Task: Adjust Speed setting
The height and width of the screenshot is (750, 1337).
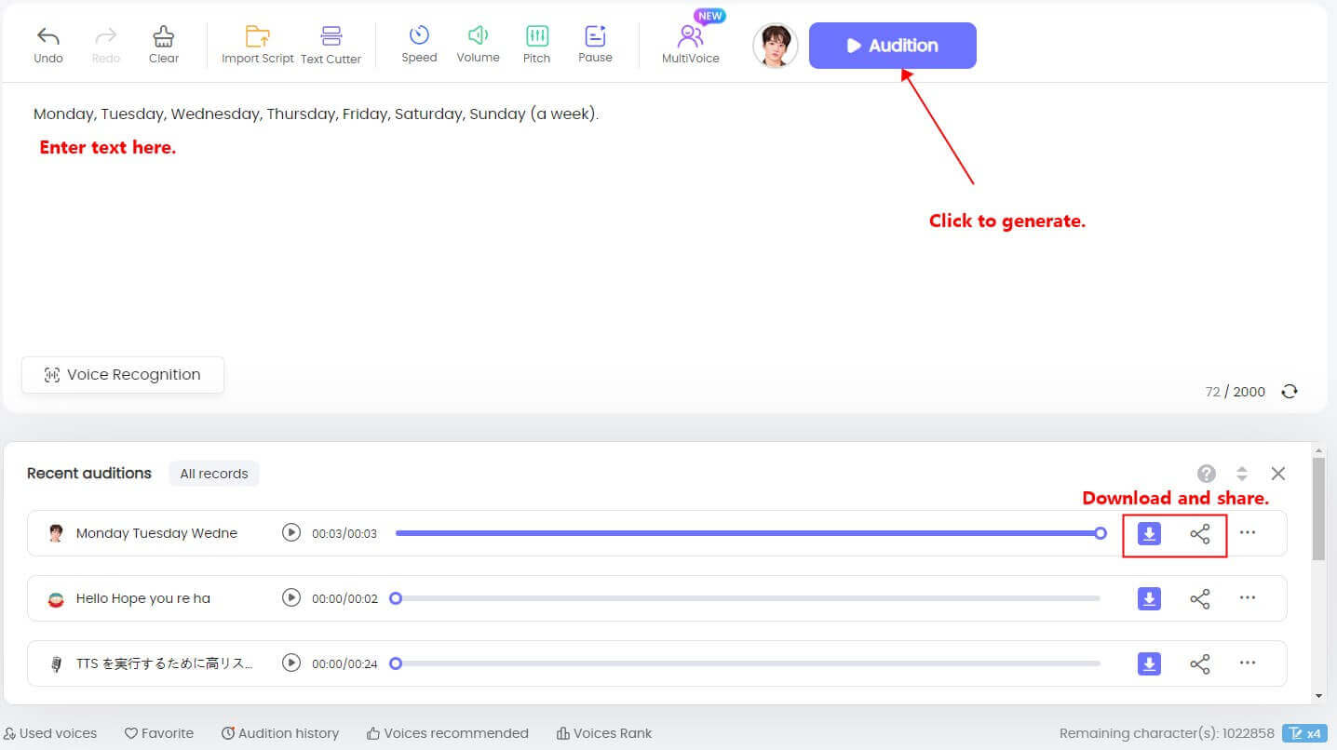Action: coord(419,45)
